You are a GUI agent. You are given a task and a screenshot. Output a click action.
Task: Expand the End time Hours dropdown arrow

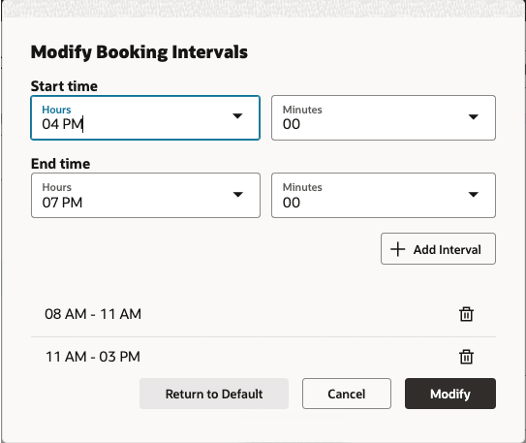coord(238,194)
